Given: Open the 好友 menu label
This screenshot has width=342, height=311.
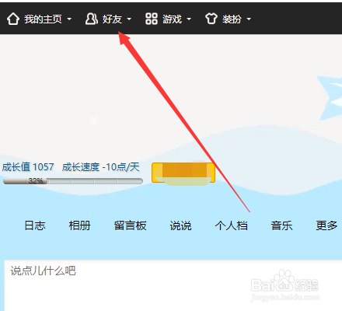Looking at the screenshot, I should (x=112, y=19).
